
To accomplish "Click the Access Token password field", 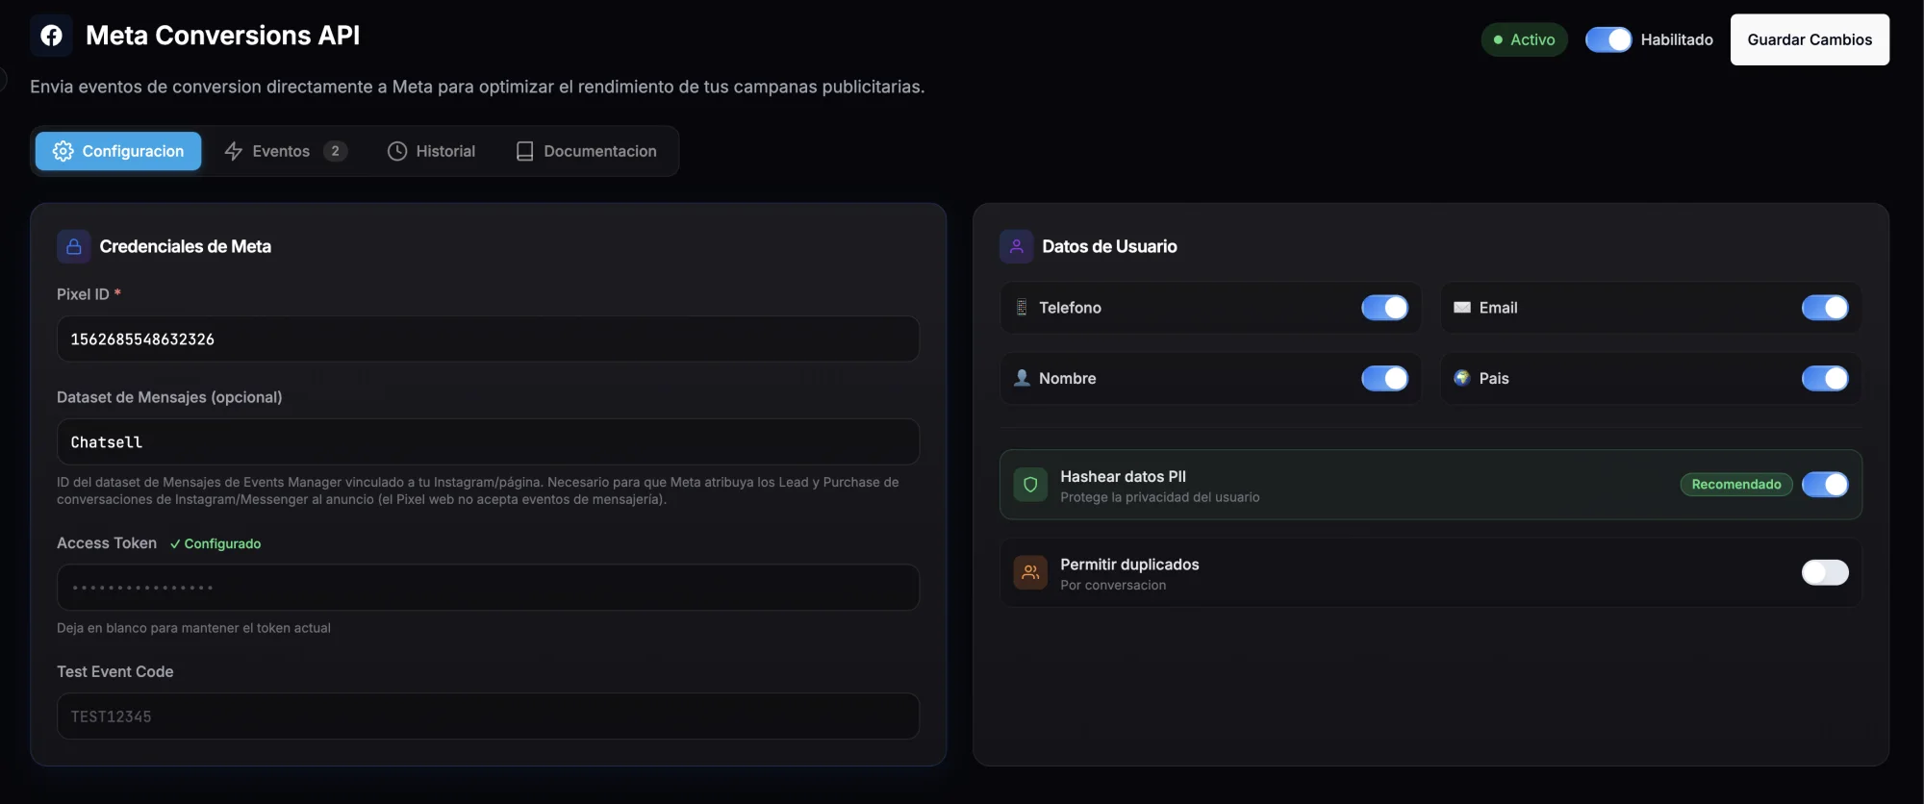I will [x=488, y=588].
